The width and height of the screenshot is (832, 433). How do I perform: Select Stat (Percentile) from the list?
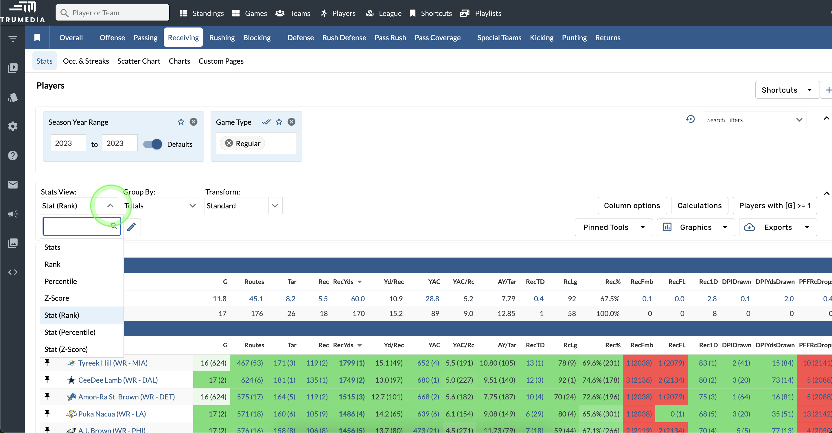pyautogui.click(x=70, y=332)
